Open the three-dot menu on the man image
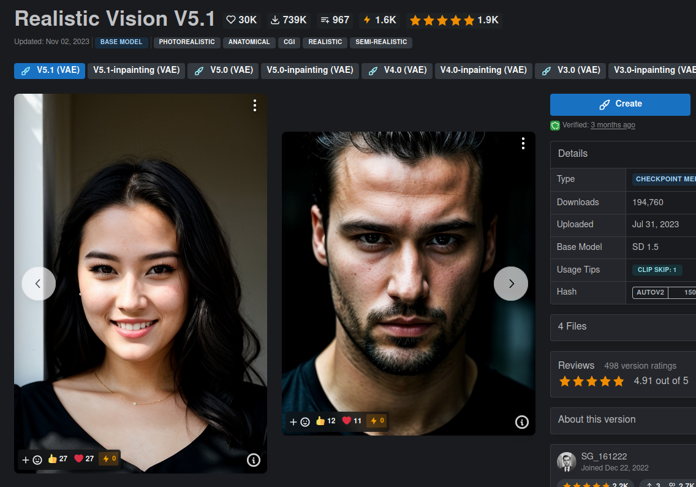 (523, 143)
